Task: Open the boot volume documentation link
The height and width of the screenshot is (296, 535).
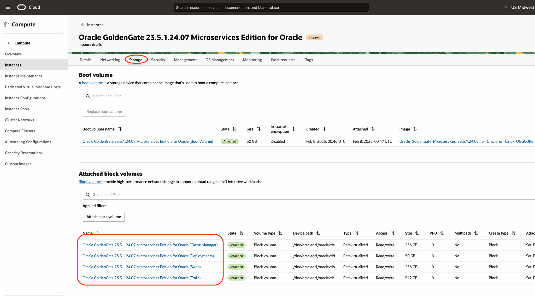Action: tap(92, 83)
